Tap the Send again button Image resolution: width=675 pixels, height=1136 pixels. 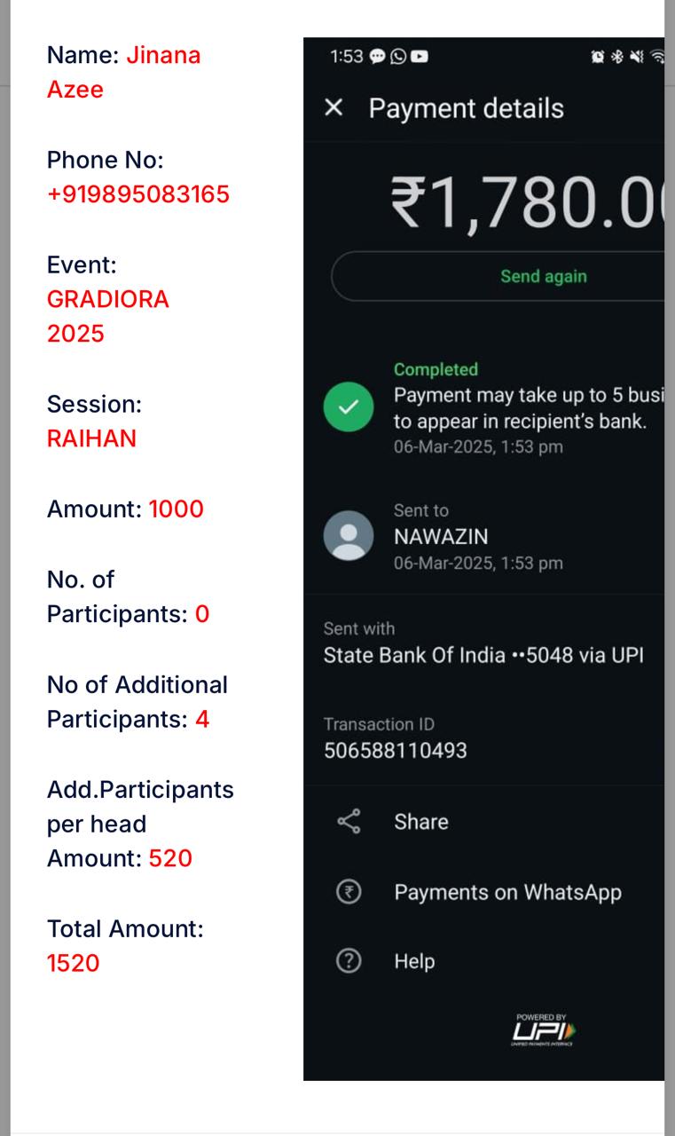543,276
